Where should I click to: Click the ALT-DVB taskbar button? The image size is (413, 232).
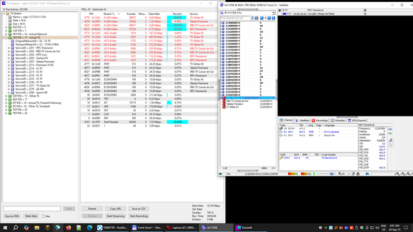[216, 227]
